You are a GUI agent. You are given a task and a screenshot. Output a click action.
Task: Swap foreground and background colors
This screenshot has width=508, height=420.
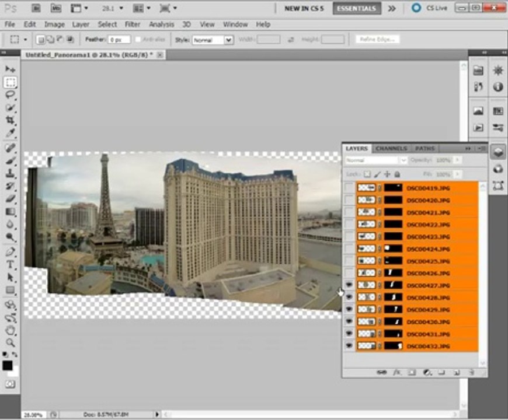click(15, 355)
